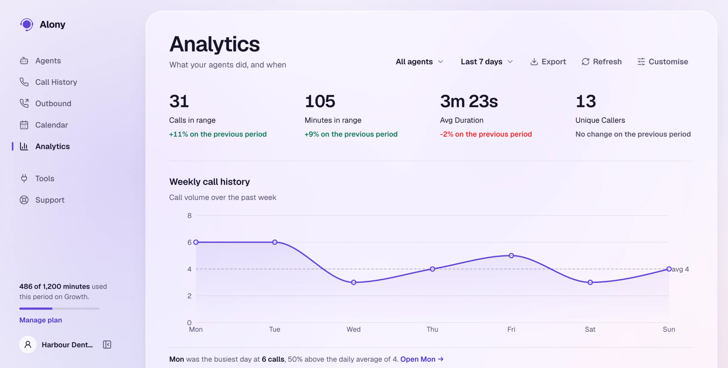The width and height of the screenshot is (728, 368).
Task: Click the Export button label
Action: coord(554,62)
